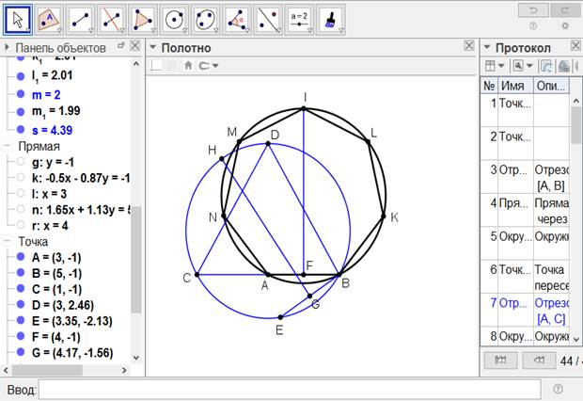
Task: Click the Протокол export as webpage icon
Action: [x=546, y=66]
